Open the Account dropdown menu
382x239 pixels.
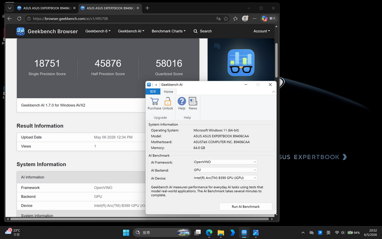(262, 31)
